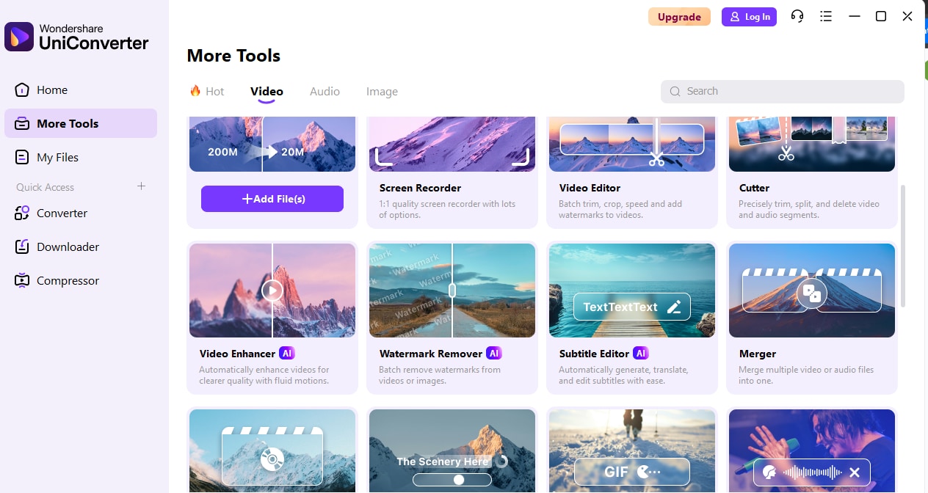Click the disc icon on bottom-left tool thumbnail

(x=272, y=459)
